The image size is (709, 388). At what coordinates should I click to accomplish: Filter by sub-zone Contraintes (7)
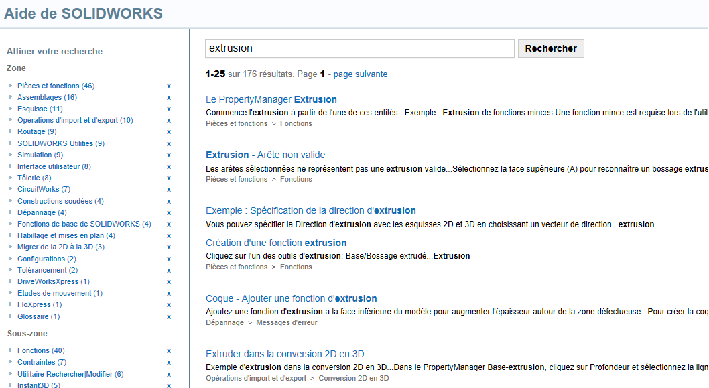pos(42,363)
